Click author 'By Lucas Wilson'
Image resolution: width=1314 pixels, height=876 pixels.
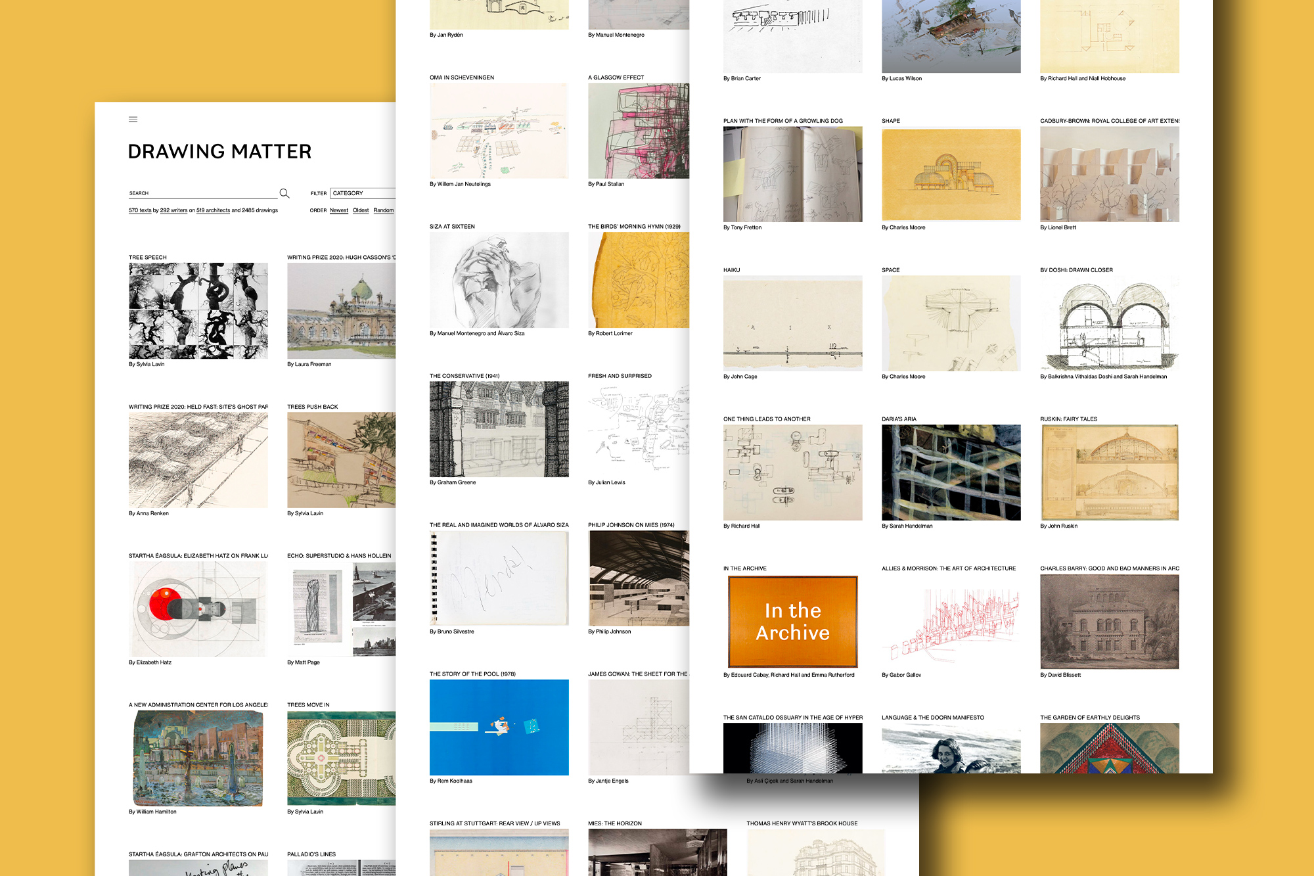point(901,78)
